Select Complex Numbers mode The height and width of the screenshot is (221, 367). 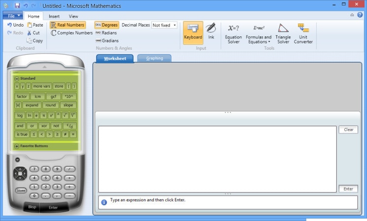point(71,33)
